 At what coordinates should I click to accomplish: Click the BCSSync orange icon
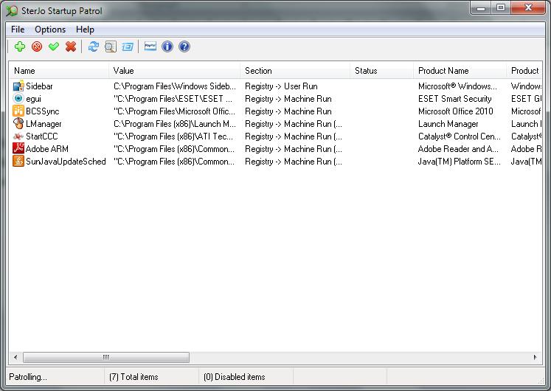pos(18,111)
